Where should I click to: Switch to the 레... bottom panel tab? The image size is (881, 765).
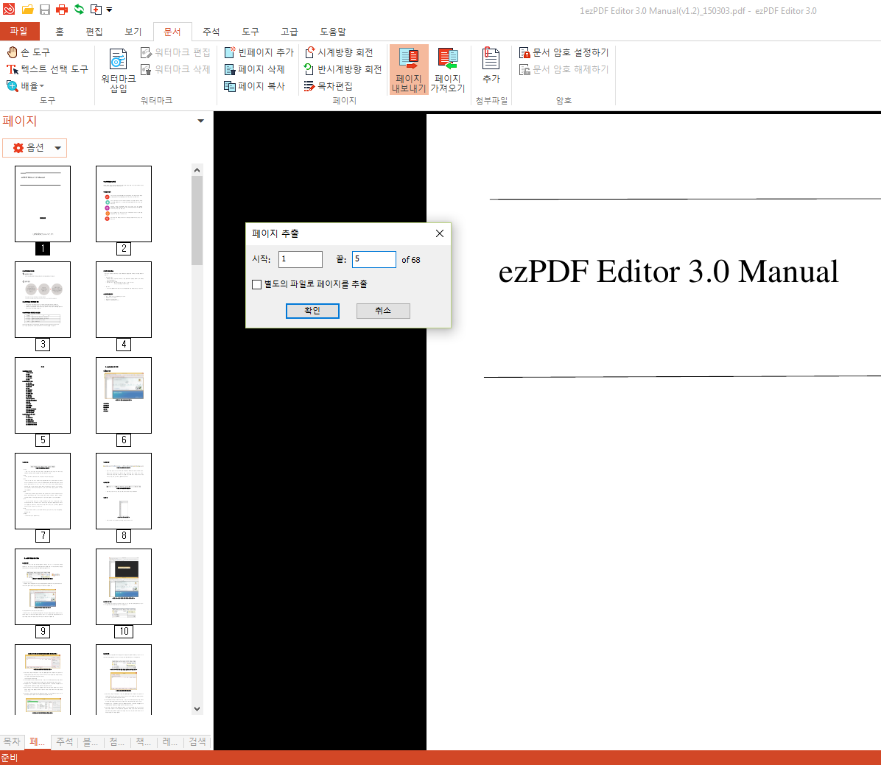[169, 741]
